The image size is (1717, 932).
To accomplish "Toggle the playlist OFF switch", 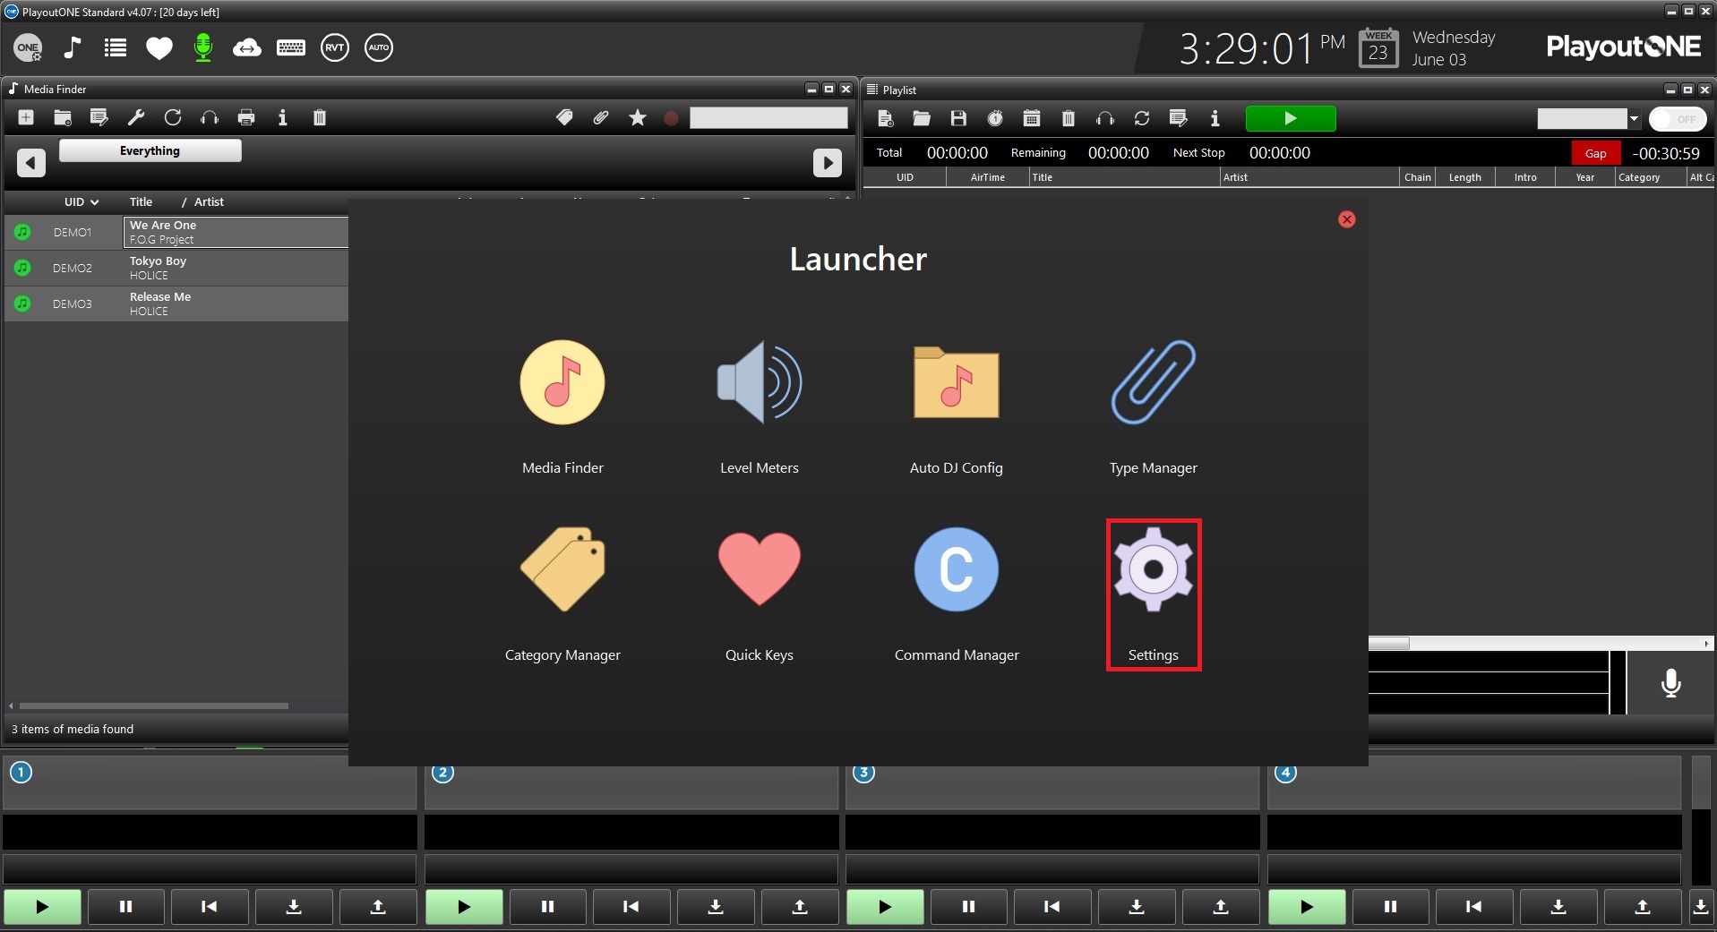I will point(1677,119).
